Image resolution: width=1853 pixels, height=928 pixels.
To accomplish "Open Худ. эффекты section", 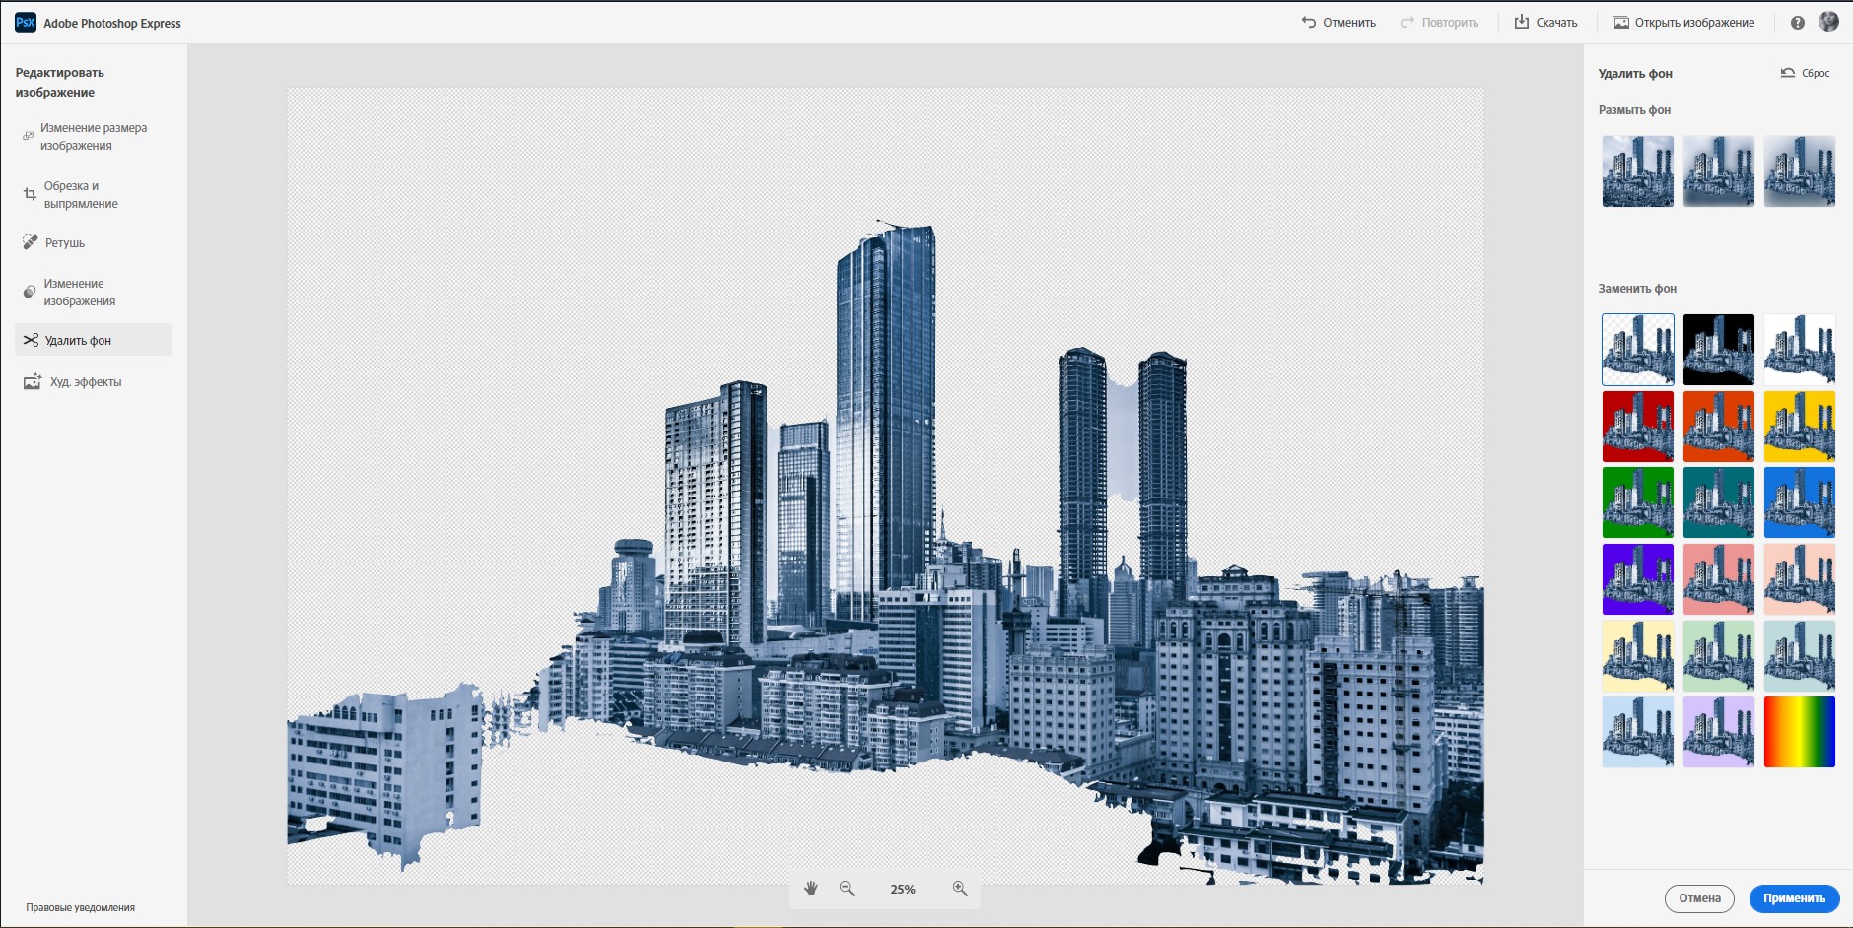I will (x=85, y=382).
